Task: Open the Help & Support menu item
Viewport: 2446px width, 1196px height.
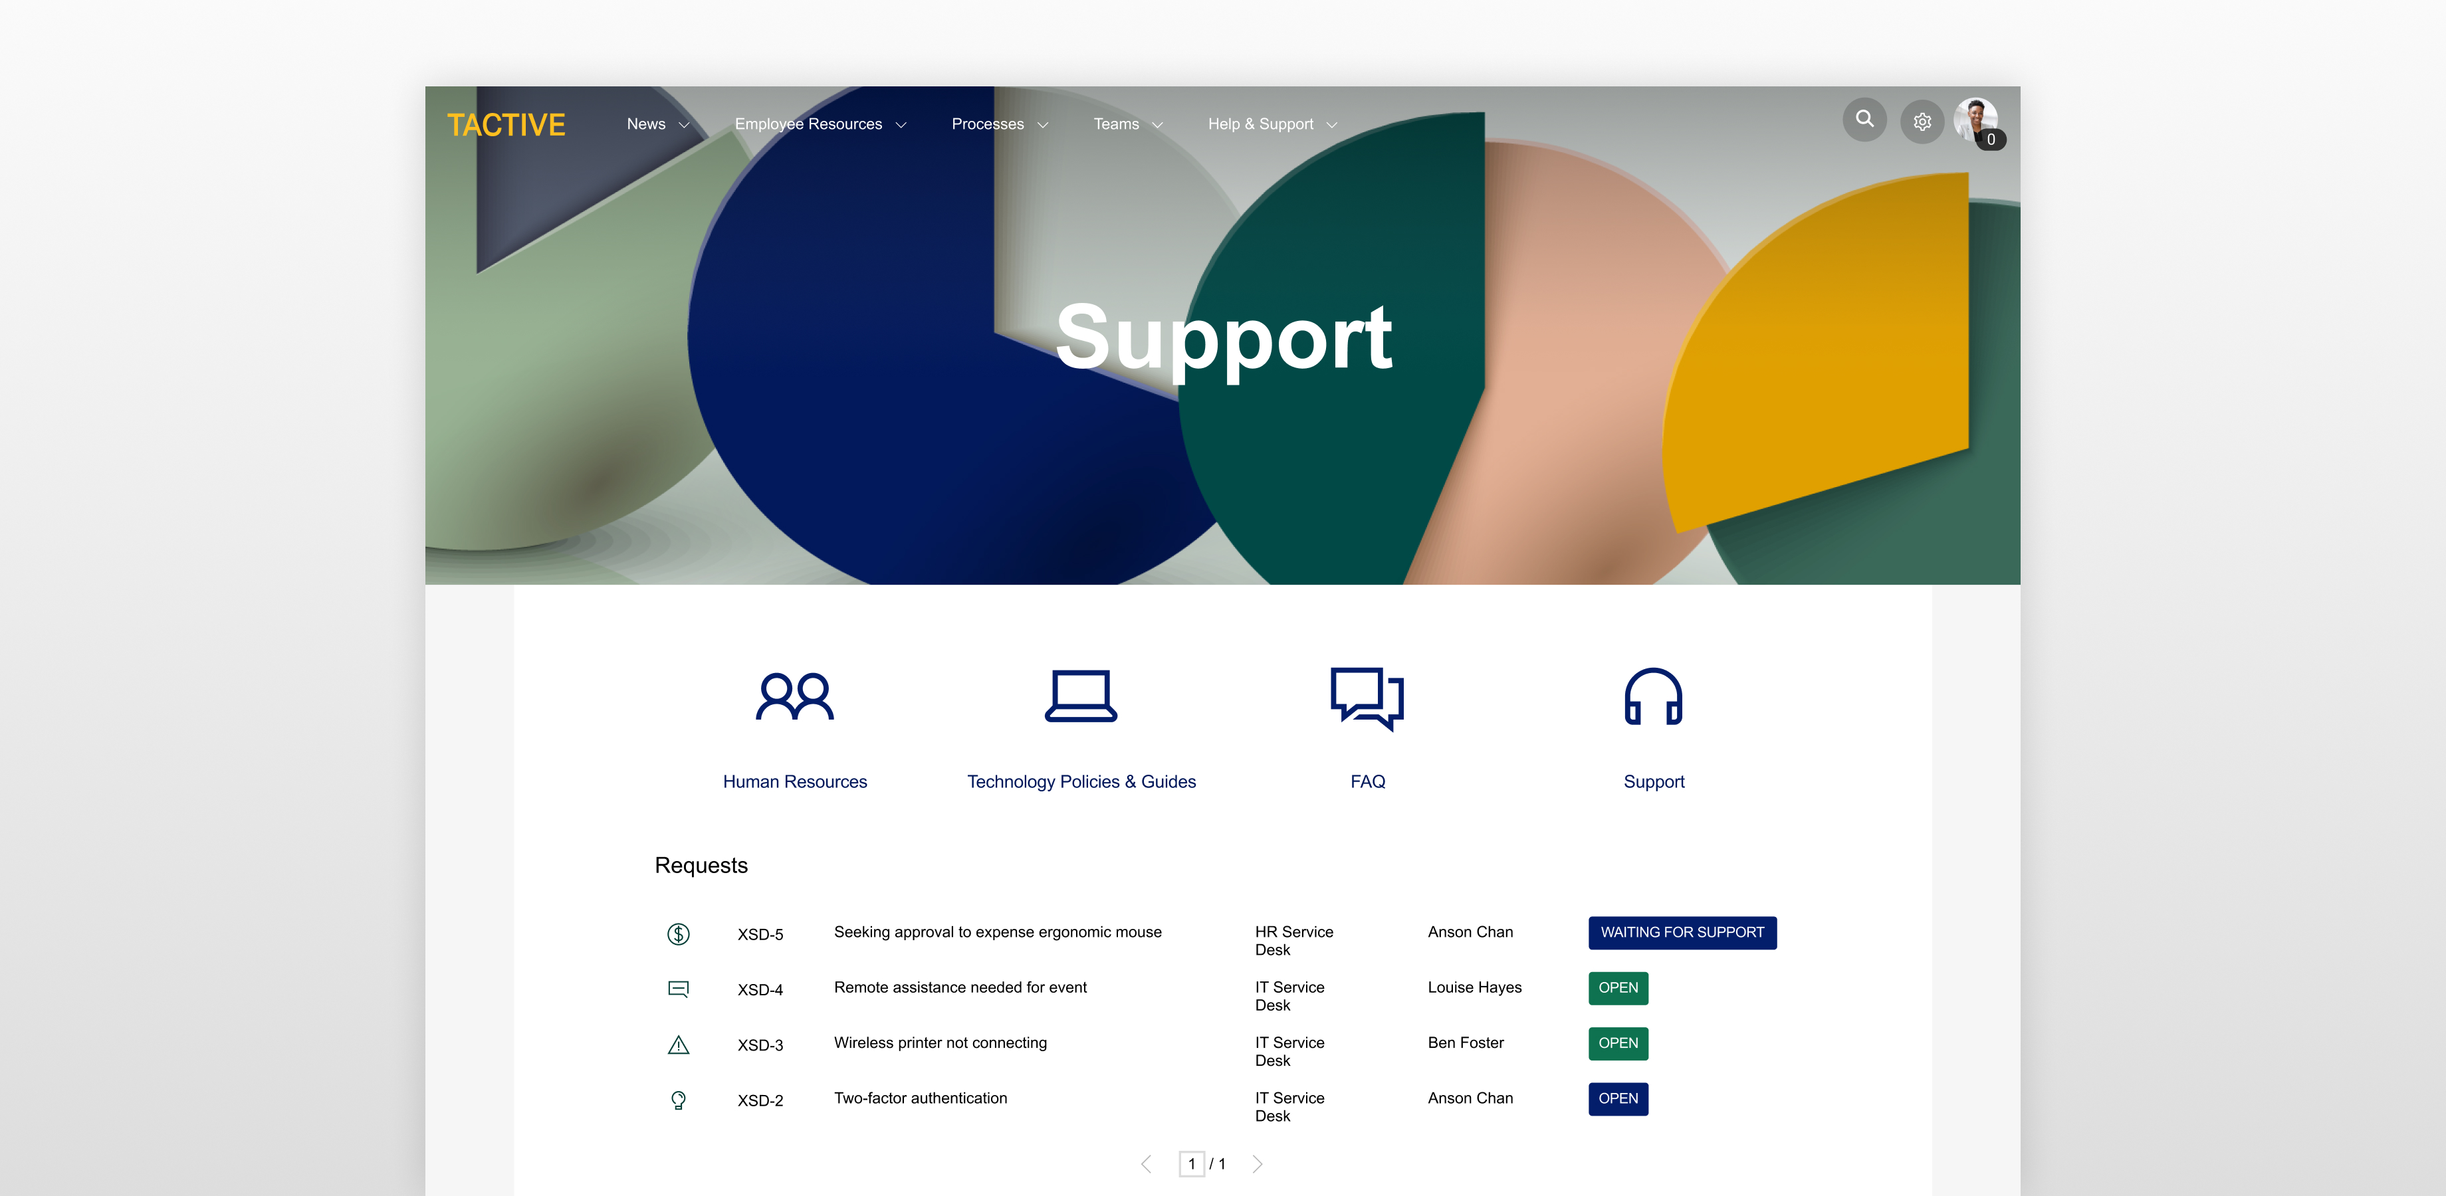Action: coord(1260,124)
